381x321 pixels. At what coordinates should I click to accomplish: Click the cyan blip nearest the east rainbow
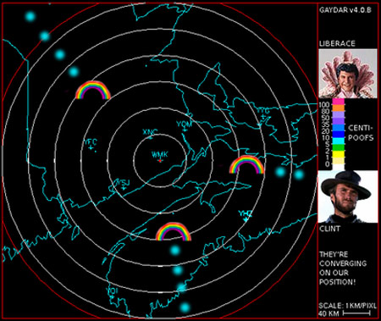point(280,172)
